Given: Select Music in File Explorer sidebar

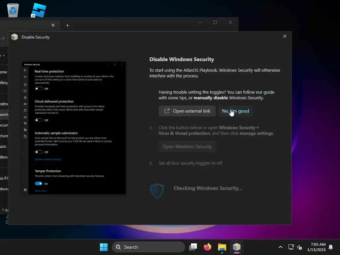Looking at the screenshot, I should point(3,146).
